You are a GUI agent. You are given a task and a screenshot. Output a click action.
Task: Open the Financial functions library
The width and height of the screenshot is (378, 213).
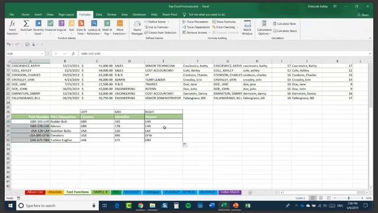pyautogui.click(x=50, y=27)
